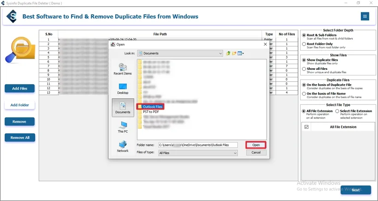378x201 pixels.
Task: Click the magnifier folder search icon
Action: pyautogui.click(x=20, y=50)
